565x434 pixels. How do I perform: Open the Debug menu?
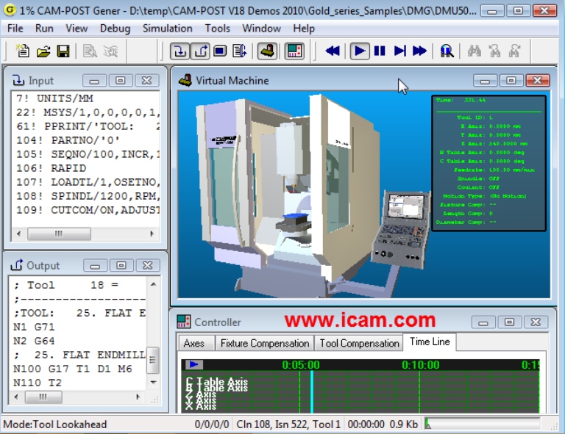pyautogui.click(x=115, y=29)
